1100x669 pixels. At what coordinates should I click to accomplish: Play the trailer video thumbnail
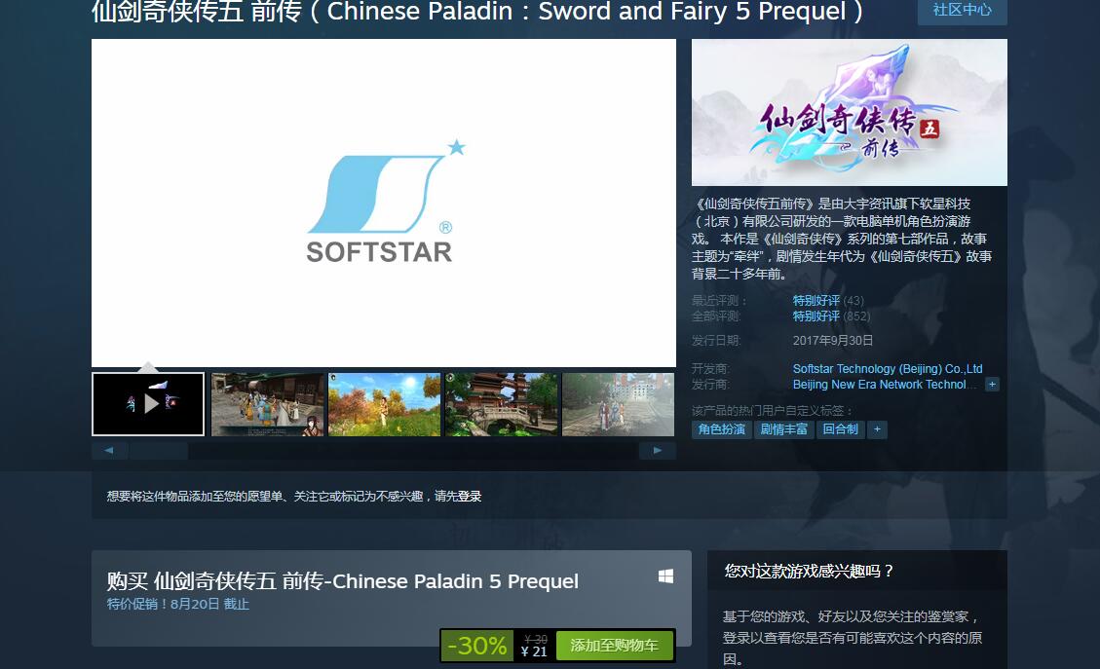coord(148,403)
